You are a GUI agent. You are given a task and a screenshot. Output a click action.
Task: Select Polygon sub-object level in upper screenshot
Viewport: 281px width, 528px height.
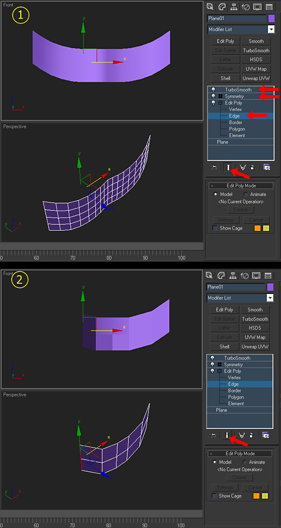(237, 129)
